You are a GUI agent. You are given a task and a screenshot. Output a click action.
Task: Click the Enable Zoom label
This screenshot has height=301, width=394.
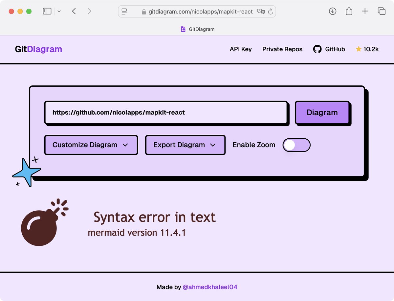[254, 145]
